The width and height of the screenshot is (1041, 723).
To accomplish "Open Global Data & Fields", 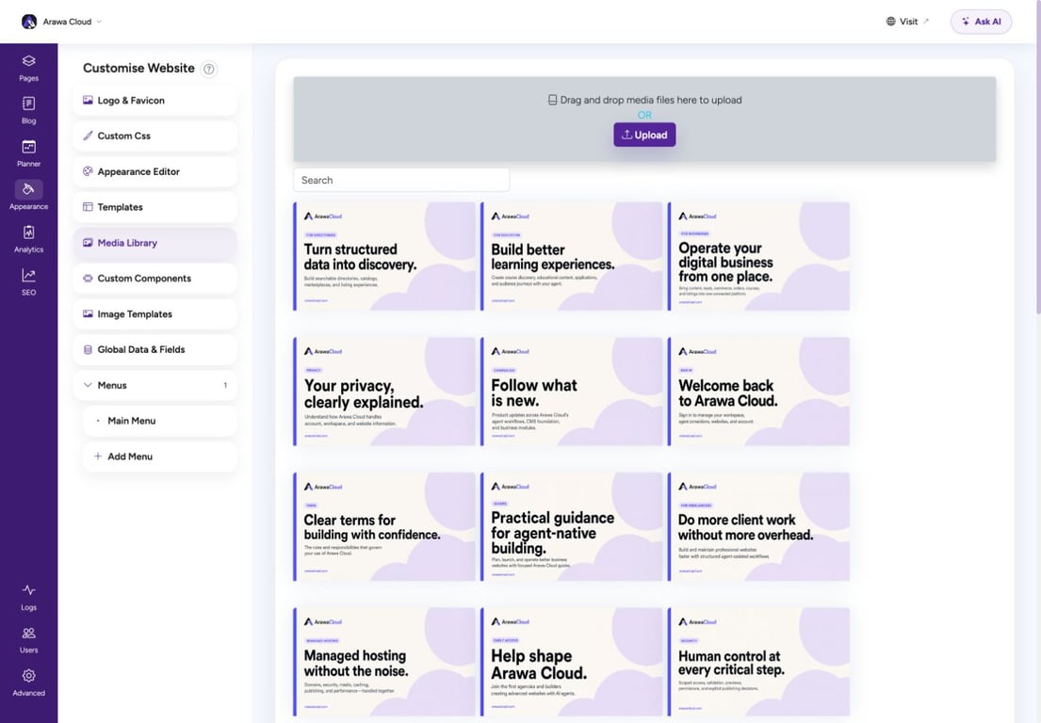I will pyautogui.click(x=155, y=349).
